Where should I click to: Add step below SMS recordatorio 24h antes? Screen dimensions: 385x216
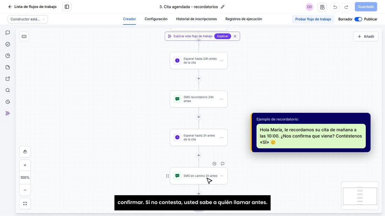(199, 117)
